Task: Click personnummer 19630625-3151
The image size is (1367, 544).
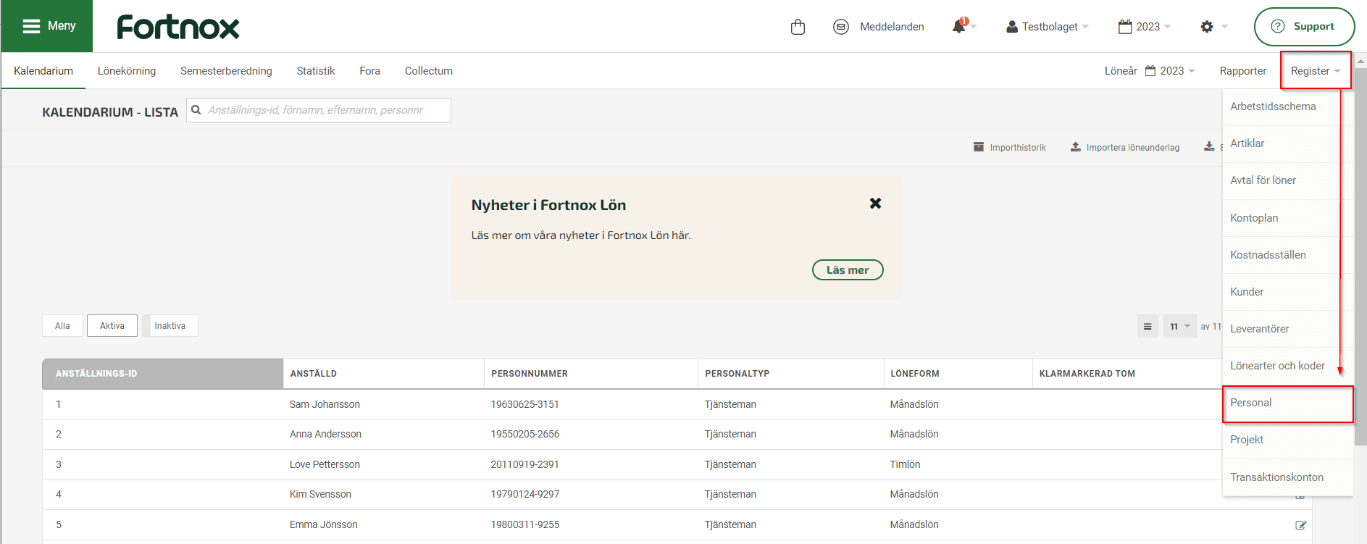Action: (524, 404)
